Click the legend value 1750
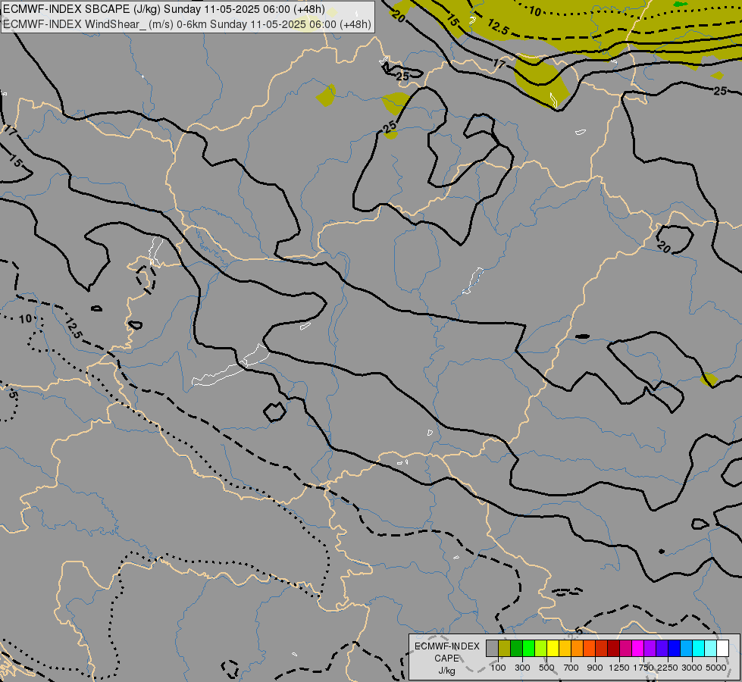The image size is (742, 682). pos(643,668)
